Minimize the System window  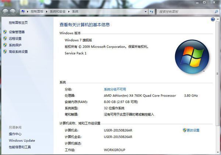[197, 3]
